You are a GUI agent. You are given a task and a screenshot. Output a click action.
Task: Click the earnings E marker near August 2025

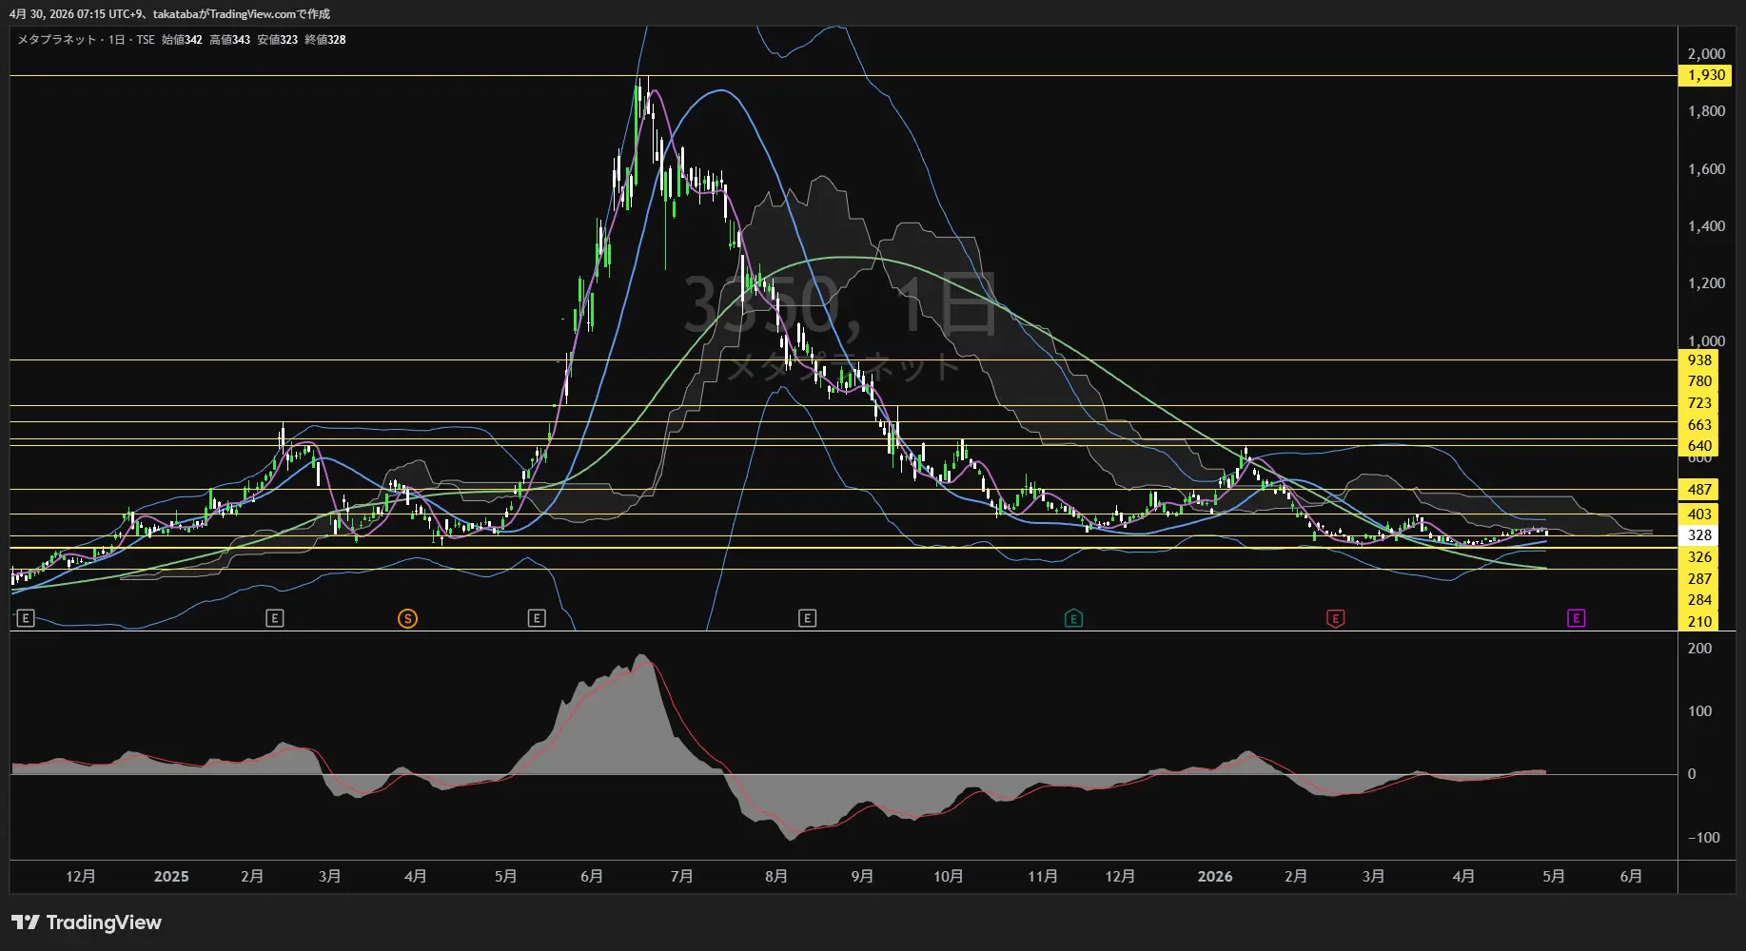[807, 619]
